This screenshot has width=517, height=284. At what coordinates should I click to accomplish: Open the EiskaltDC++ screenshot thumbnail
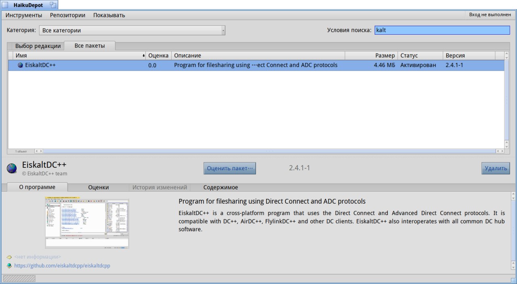point(87,223)
